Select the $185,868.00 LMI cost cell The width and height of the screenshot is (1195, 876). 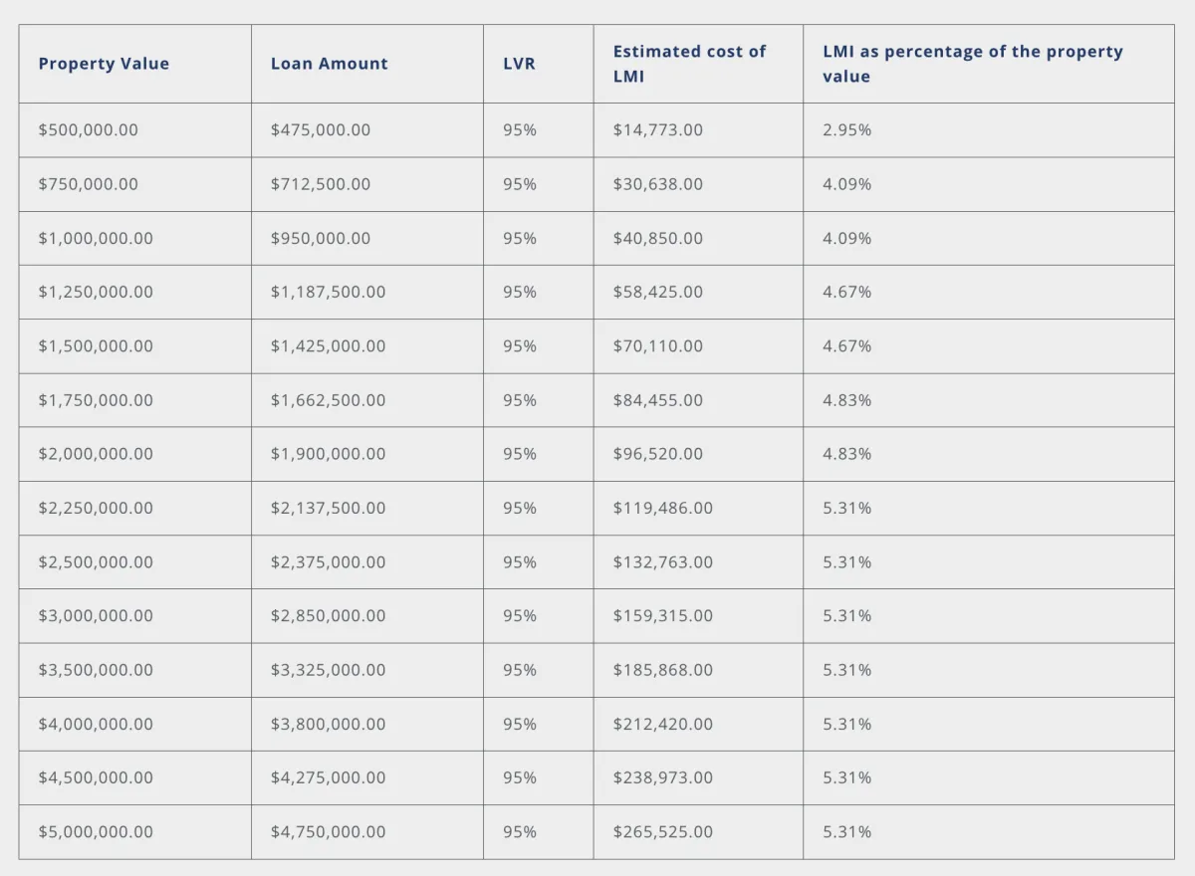click(x=662, y=670)
